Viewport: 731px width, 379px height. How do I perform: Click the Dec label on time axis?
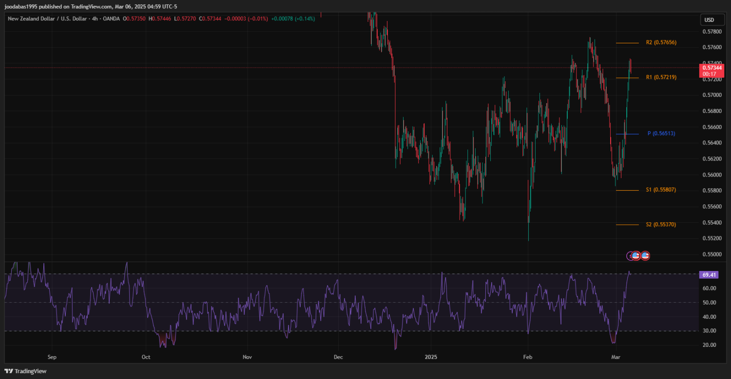point(338,357)
